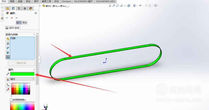Pick the white swatch in the palette
Screen dimensions: 209x110
click(x=29, y=84)
